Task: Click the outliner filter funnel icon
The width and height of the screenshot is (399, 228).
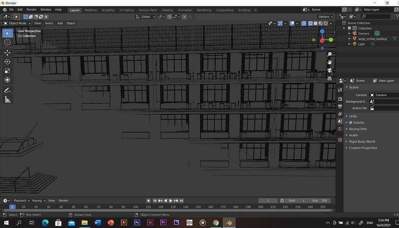Action: (397, 16)
